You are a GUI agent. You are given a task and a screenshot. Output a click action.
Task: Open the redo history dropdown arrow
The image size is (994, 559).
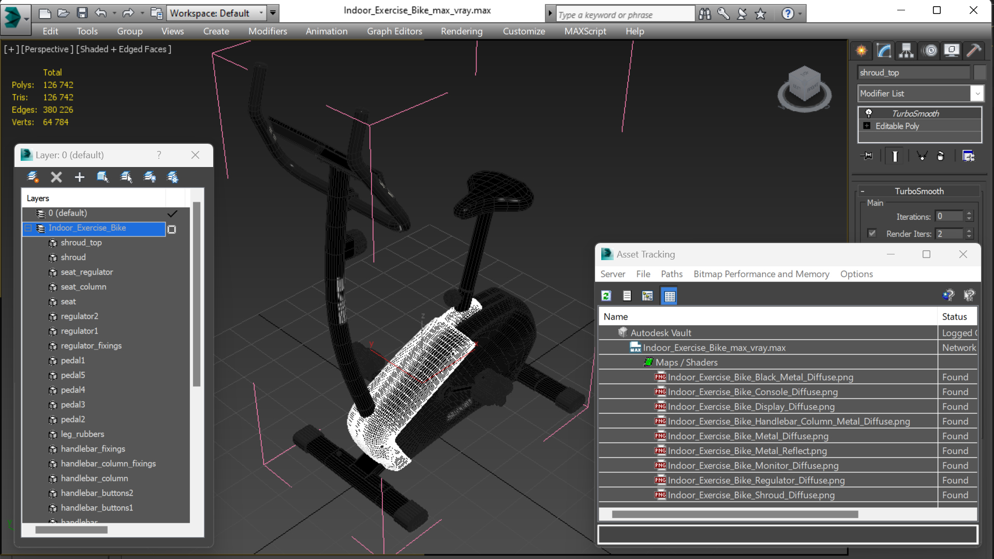(x=142, y=13)
